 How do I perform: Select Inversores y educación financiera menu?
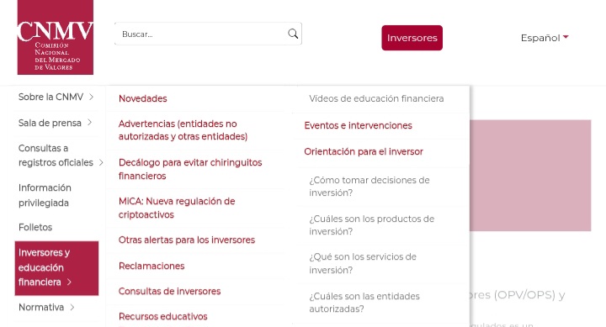coord(56,268)
